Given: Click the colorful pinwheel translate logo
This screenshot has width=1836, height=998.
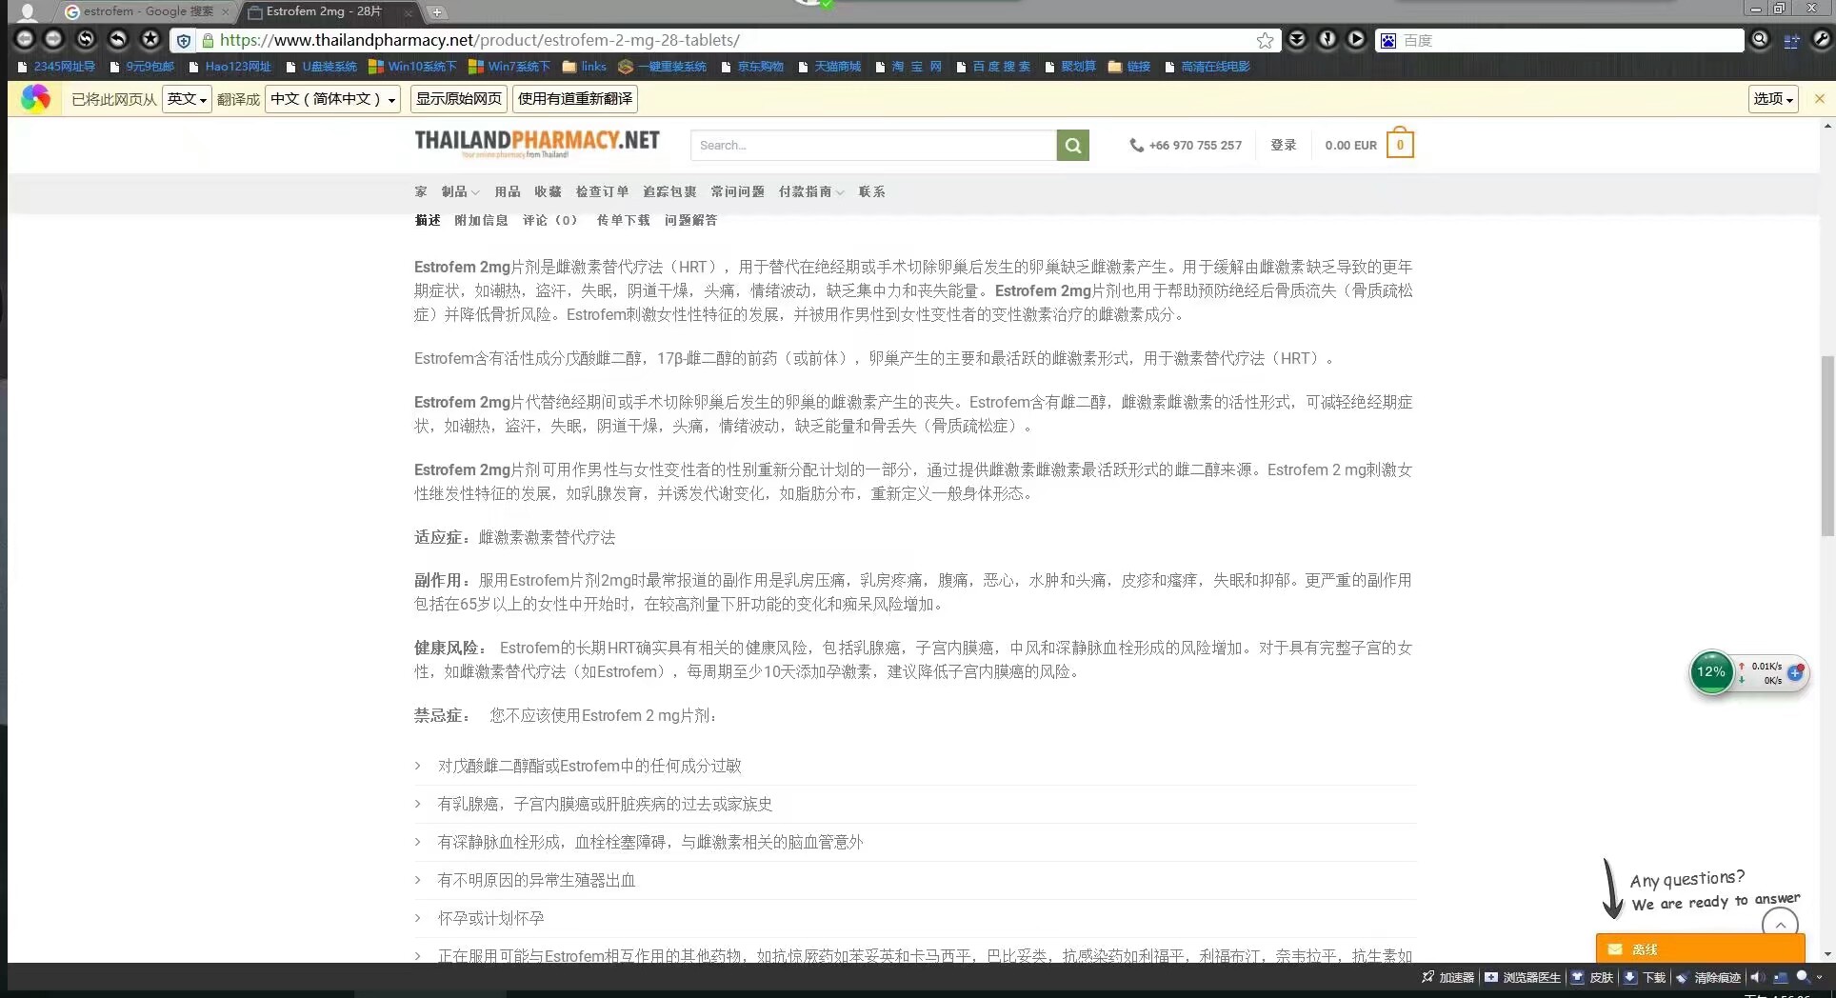Looking at the screenshot, I should pos(35,98).
